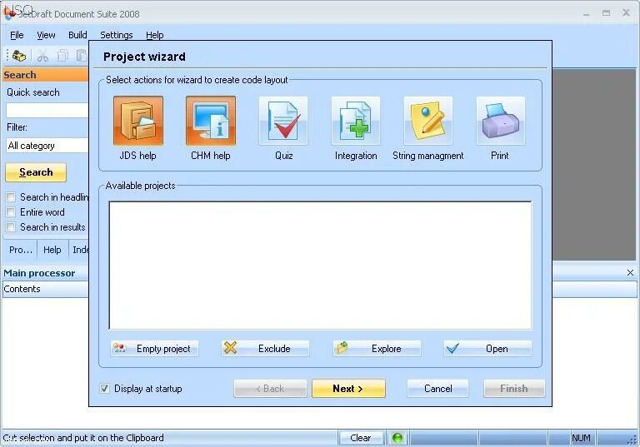The height and width of the screenshot is (447, 640).
Task: Pick the String managment action icon
Action: coord(428,121)
